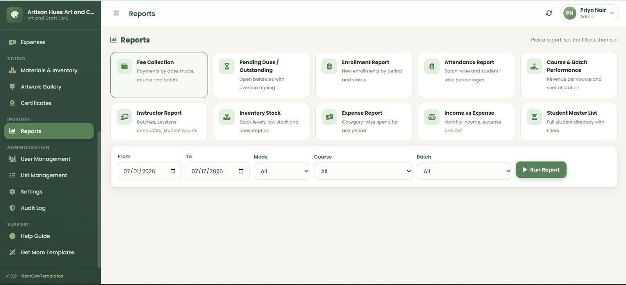Click the Course & Batch Performance icon

click(534, 67)
